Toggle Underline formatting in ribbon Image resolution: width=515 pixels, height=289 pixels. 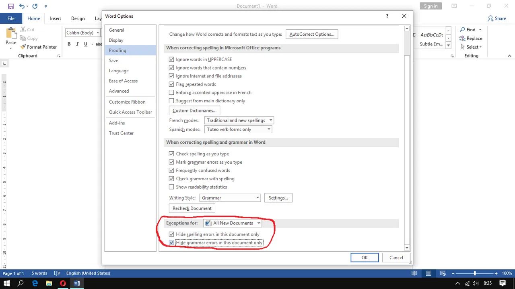coord(85,44)
